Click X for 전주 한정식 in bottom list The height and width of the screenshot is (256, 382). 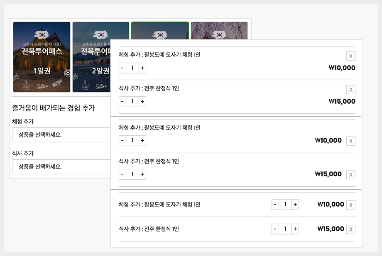(351, 229)
